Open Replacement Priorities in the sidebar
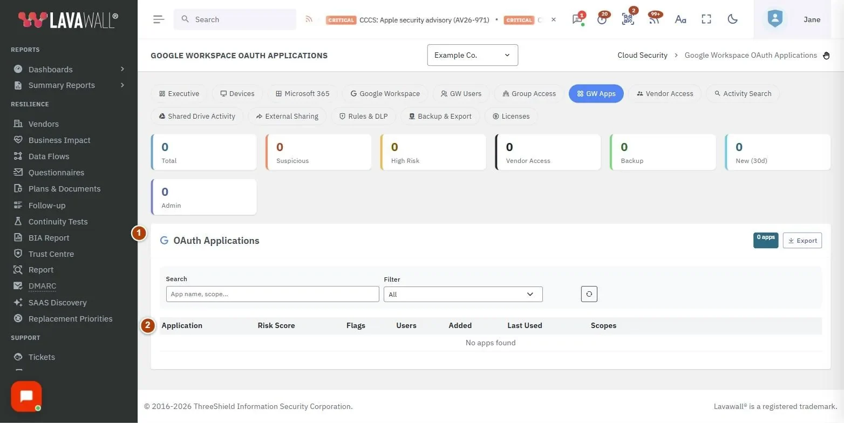This screenshot has height=423, width=844. pyautogui.click(x=70, y=319)
